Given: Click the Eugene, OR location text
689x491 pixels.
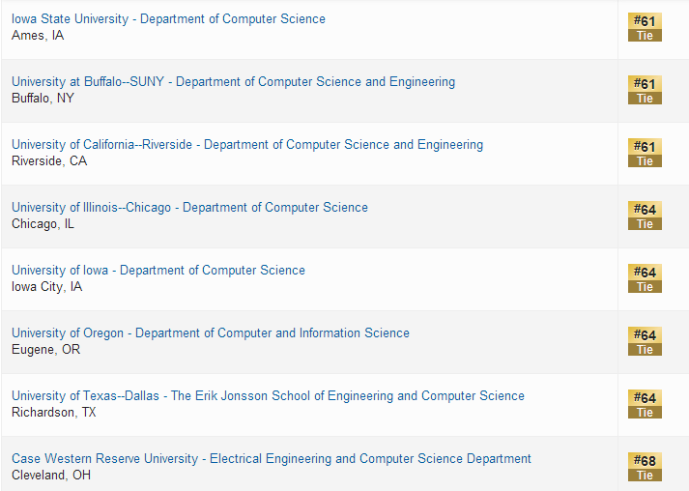Looking at the screenshot, I should (x=45, y=350).
